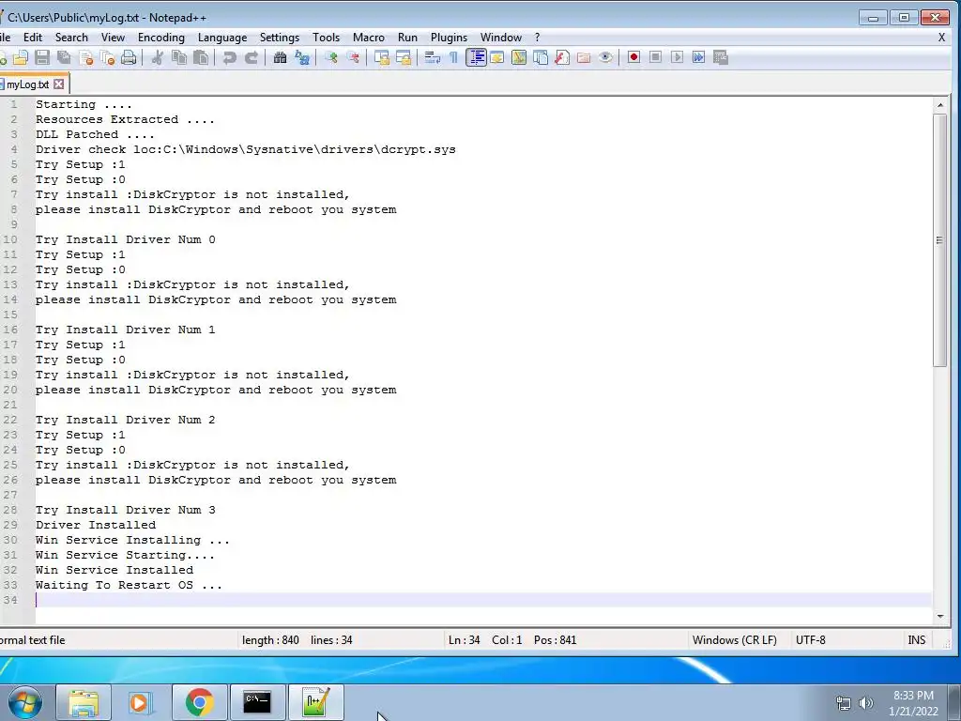Click the volume speaker tray icon
This screenshot has height=721, width=961.
[x=865, y=703]
